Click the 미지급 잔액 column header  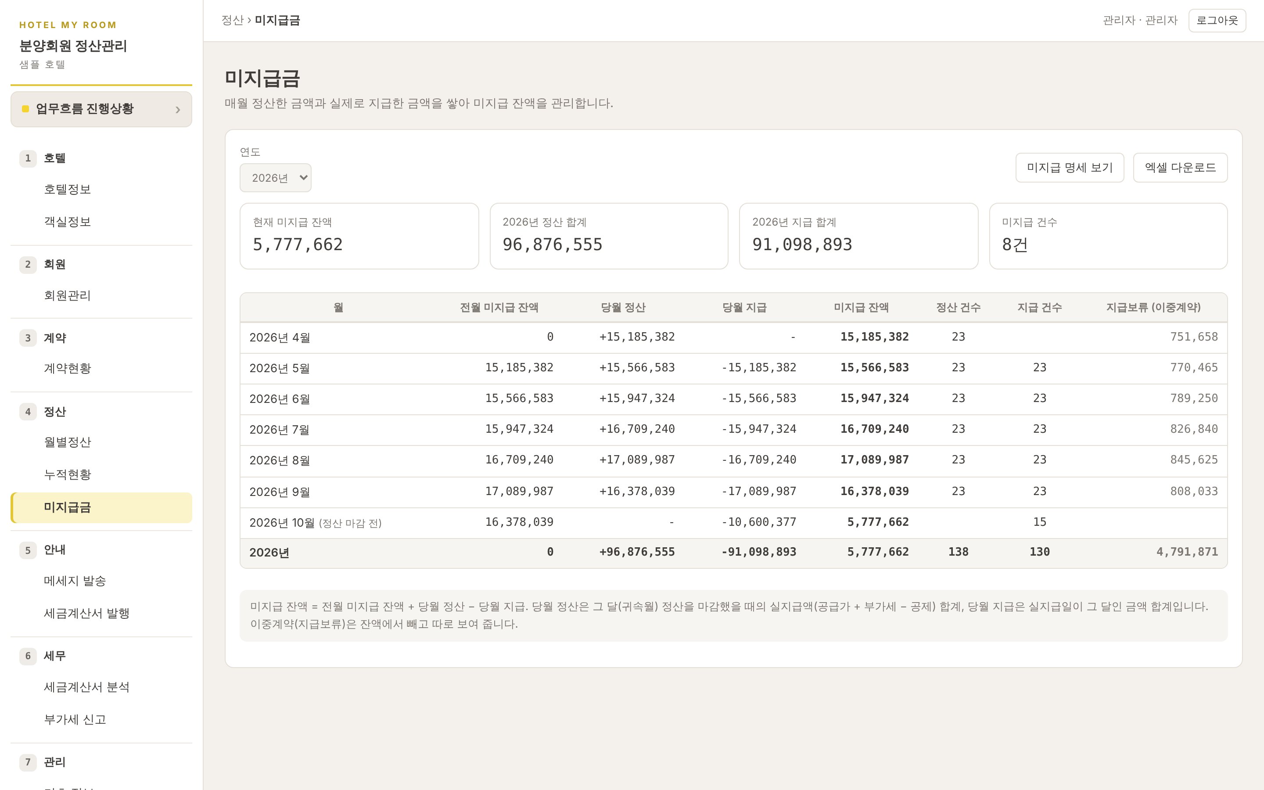tap(861, 307)
